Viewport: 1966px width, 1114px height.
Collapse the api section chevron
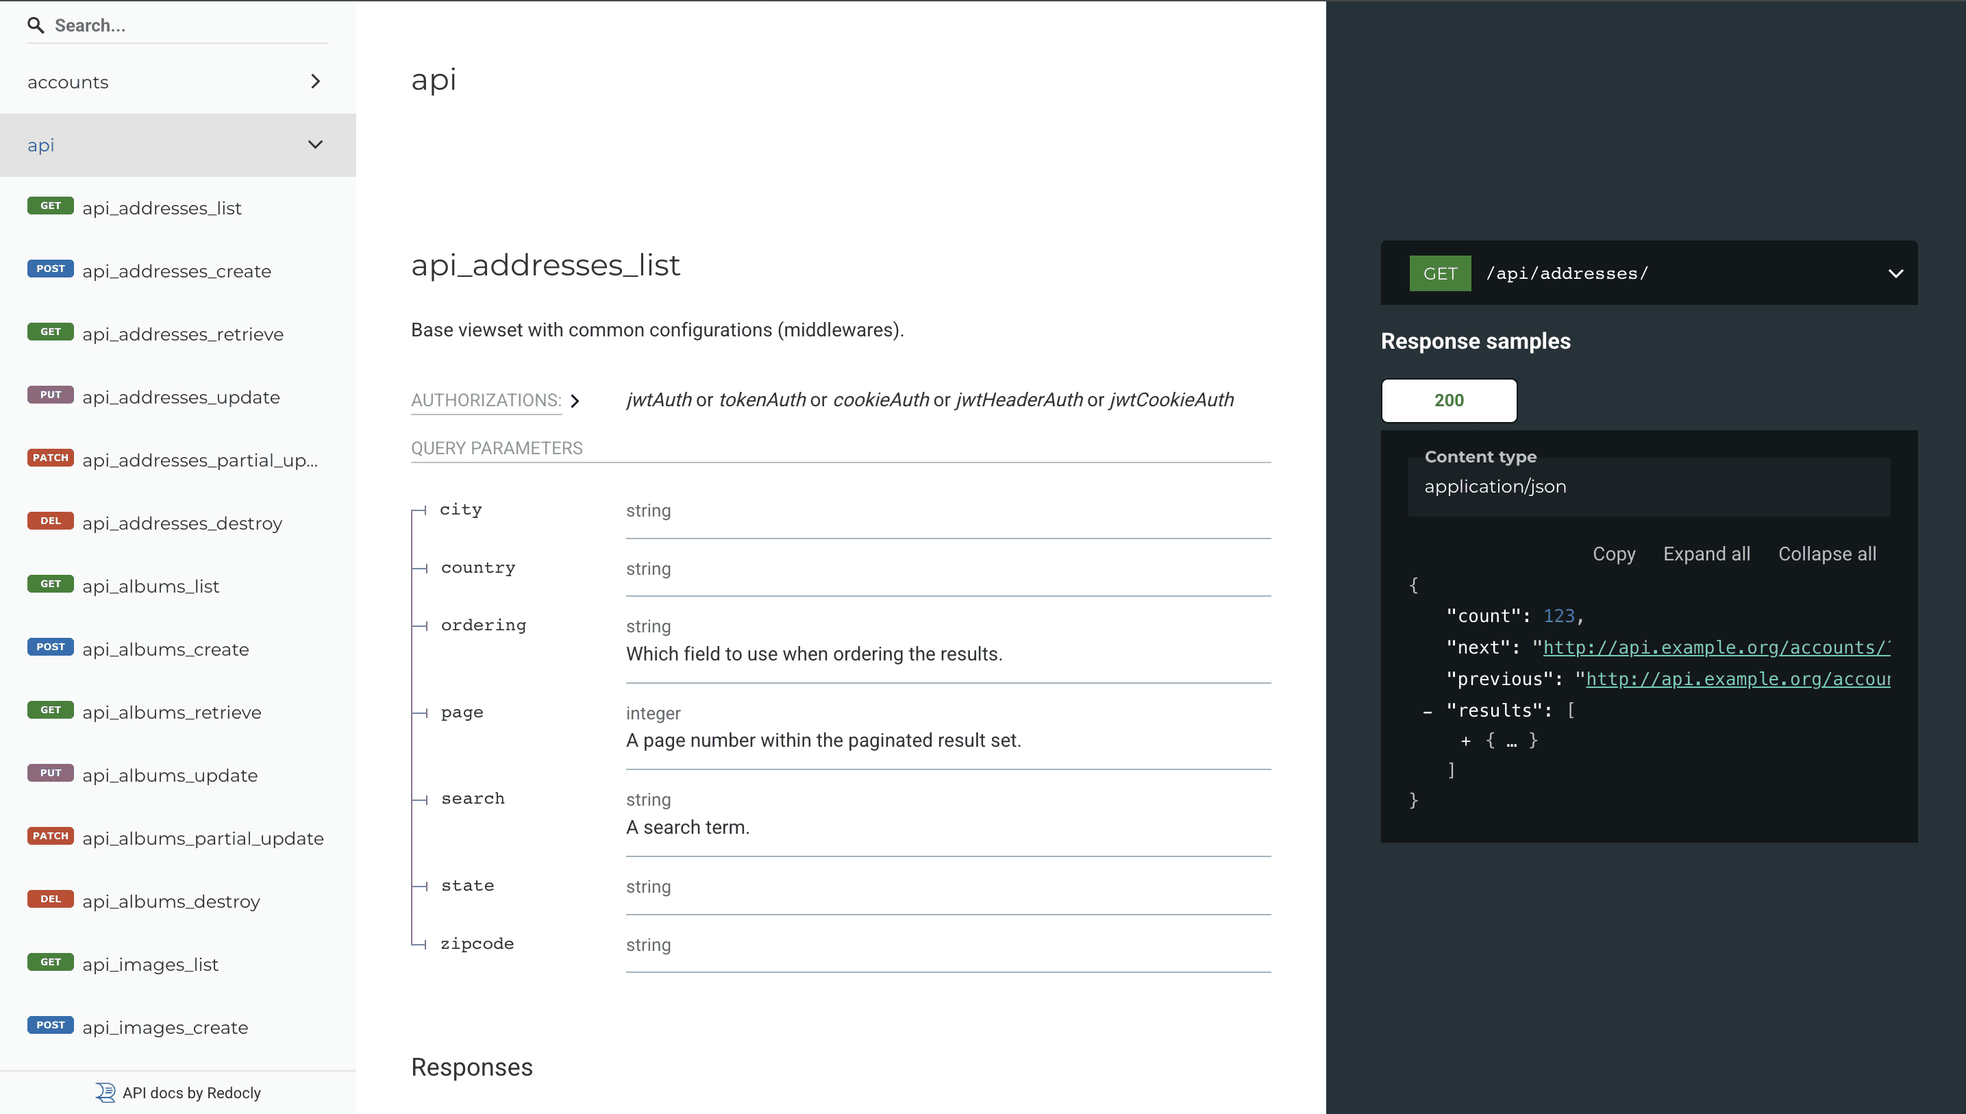click(315, 145)
